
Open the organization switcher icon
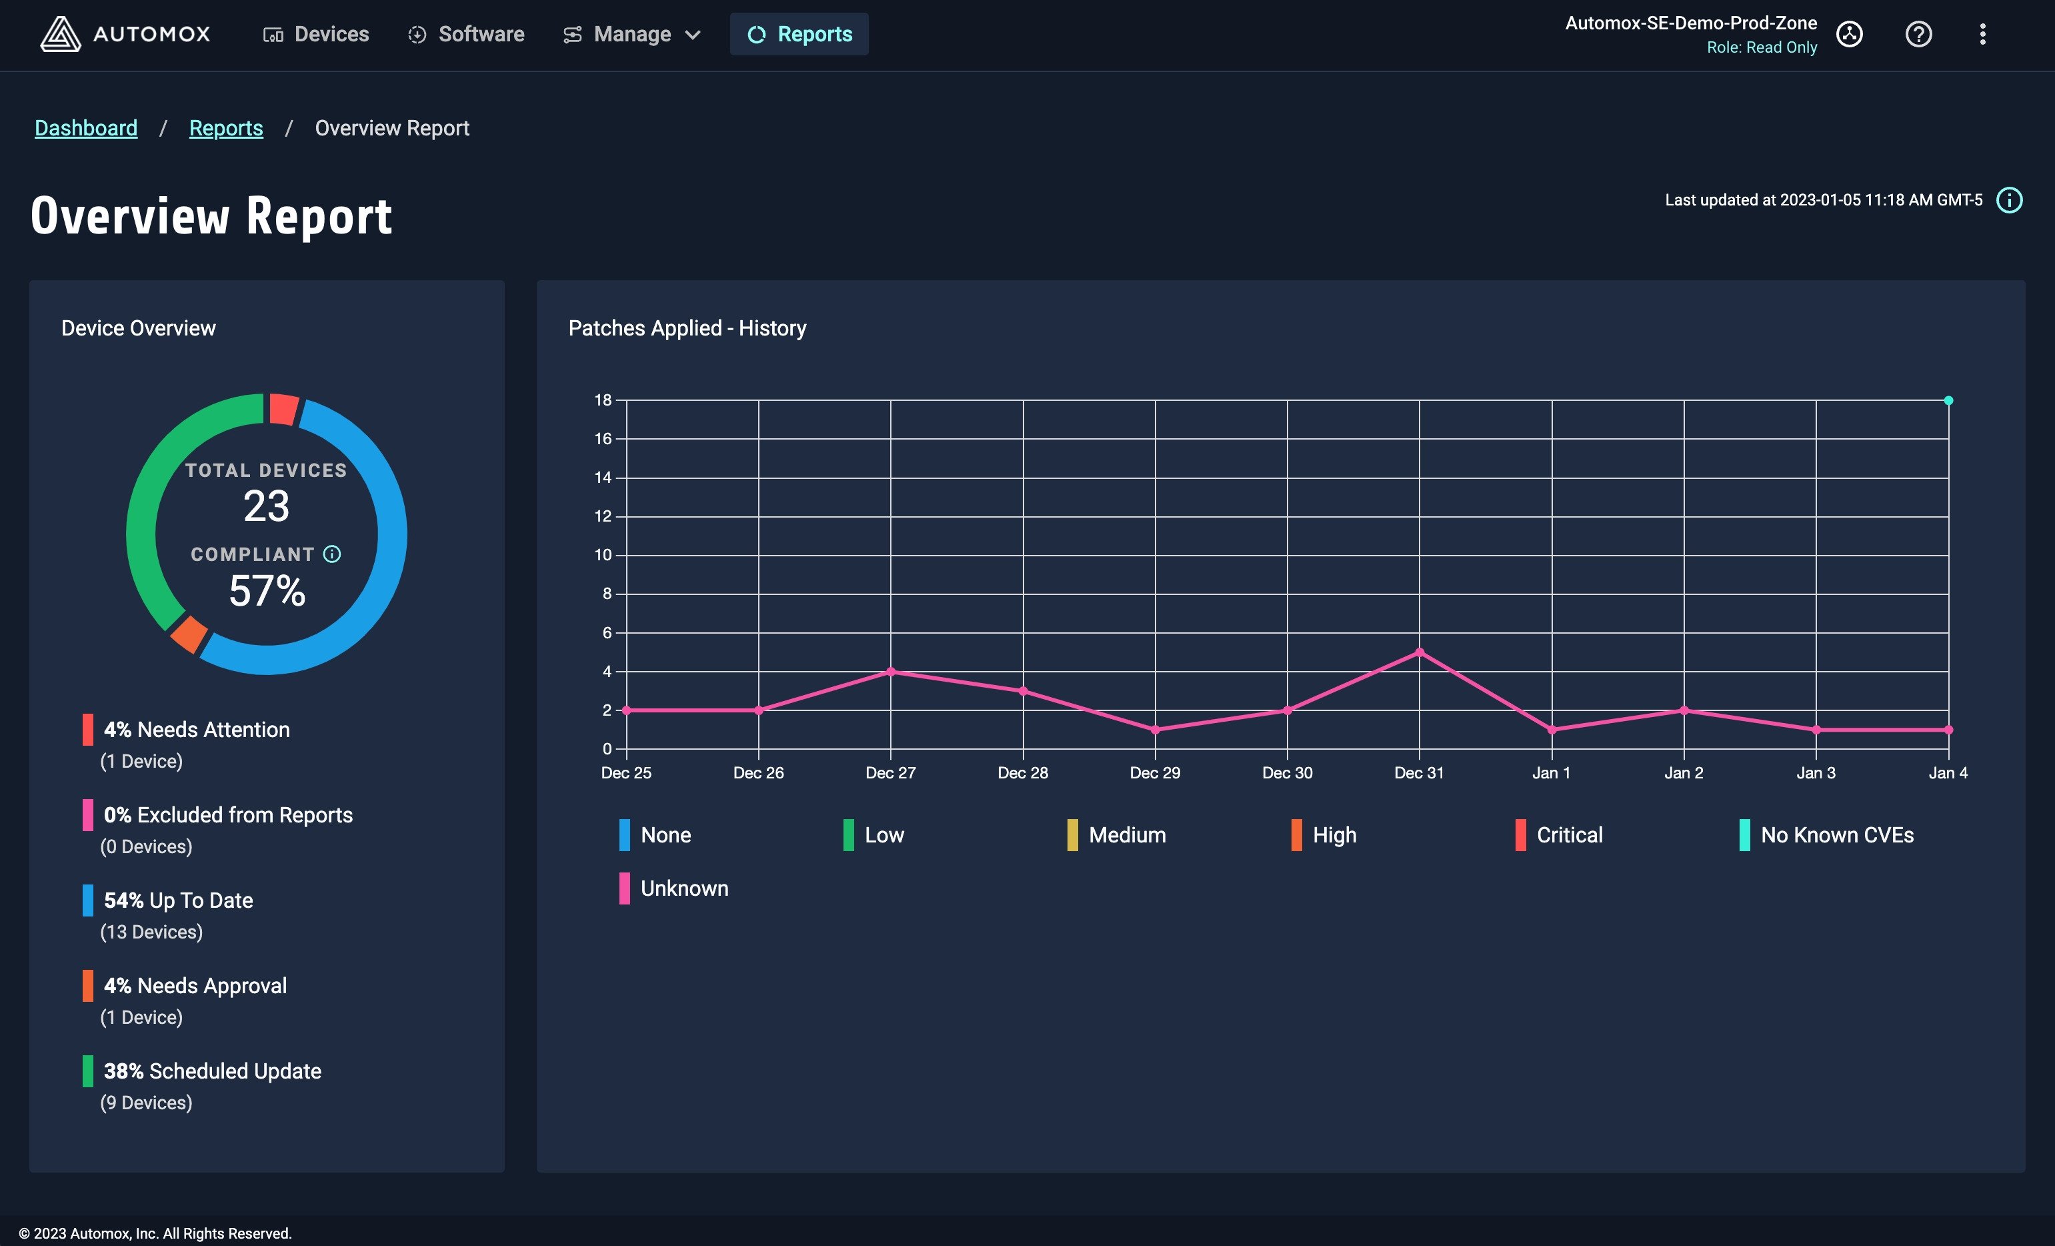click(x=1849, y=34)
